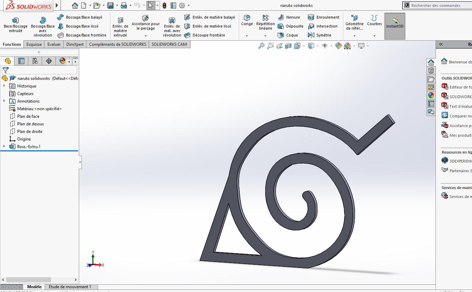Select Répétition linéaire pattern tool

[266, 22]
